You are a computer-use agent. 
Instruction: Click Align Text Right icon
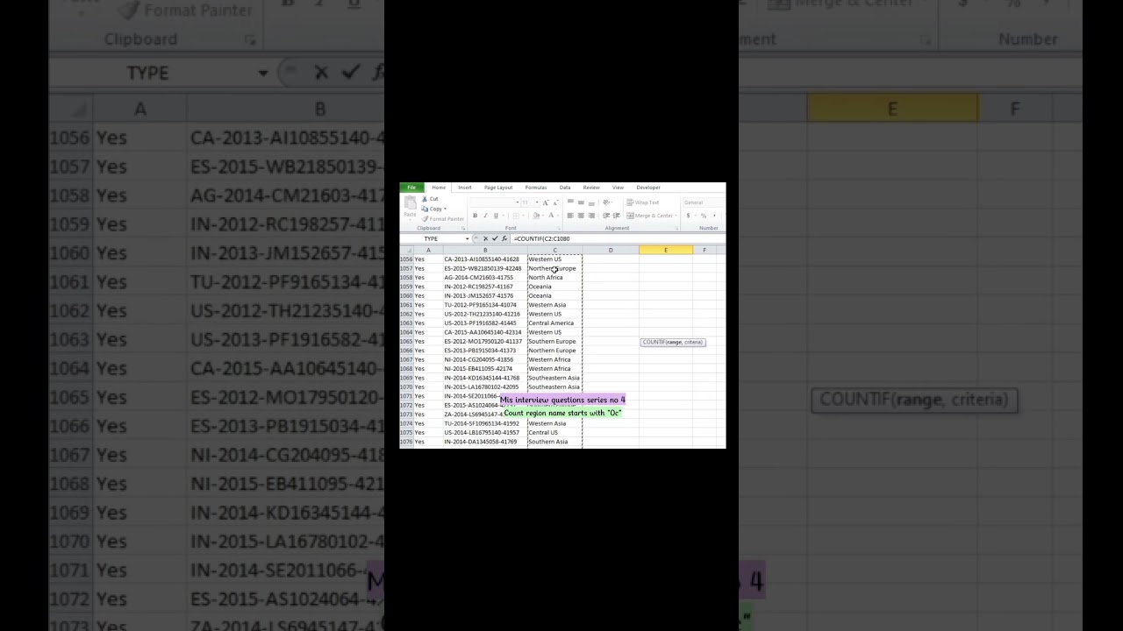pos(591,216)
